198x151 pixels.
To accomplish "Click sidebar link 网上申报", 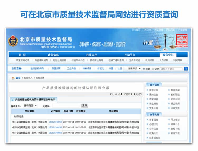I will 175,120.
